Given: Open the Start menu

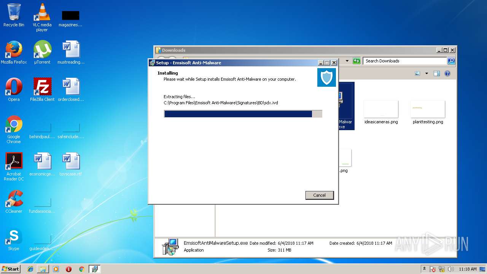Looking at the screenshot, I should 10,269.
